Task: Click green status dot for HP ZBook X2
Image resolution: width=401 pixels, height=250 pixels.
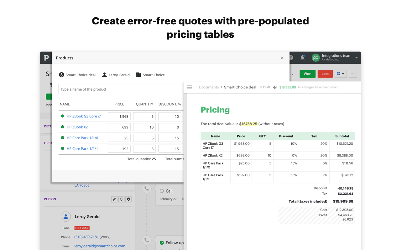Action: (62, 127)
